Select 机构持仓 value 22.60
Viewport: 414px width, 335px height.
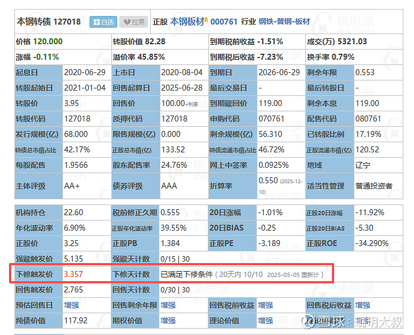point(74,213)
